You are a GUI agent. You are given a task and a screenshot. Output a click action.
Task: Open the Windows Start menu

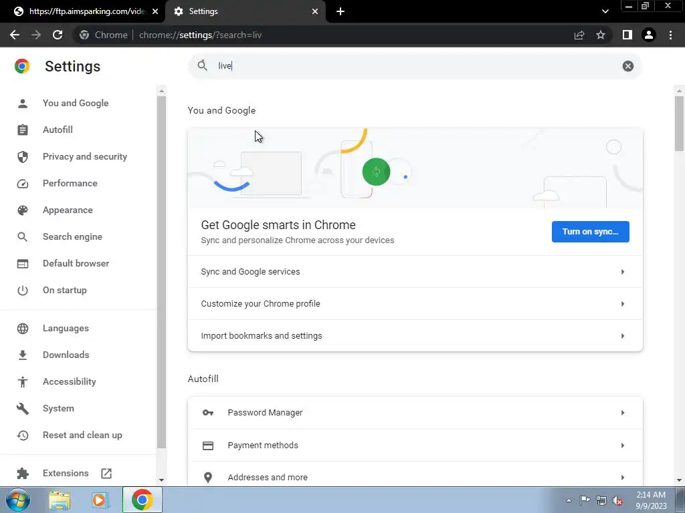[x=18, y=500]
